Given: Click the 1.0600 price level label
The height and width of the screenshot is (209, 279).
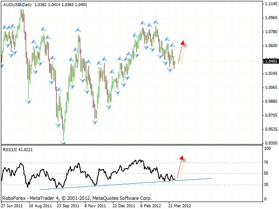Looking at the screenshot, I should point(271,46).
